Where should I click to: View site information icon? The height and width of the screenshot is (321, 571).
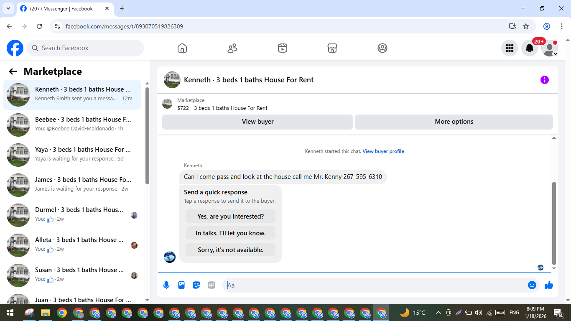[x=58, y=26]
